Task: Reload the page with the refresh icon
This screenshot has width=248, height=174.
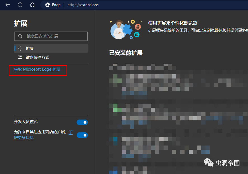Action: pos(20,5)
